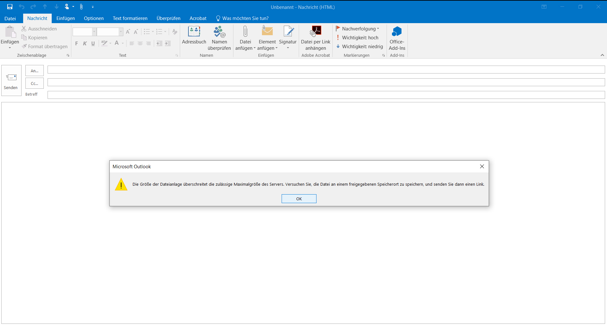Open Nachverfolgung flag dropdown
Screen dimensions: 607x327
[x=357, y=29]
